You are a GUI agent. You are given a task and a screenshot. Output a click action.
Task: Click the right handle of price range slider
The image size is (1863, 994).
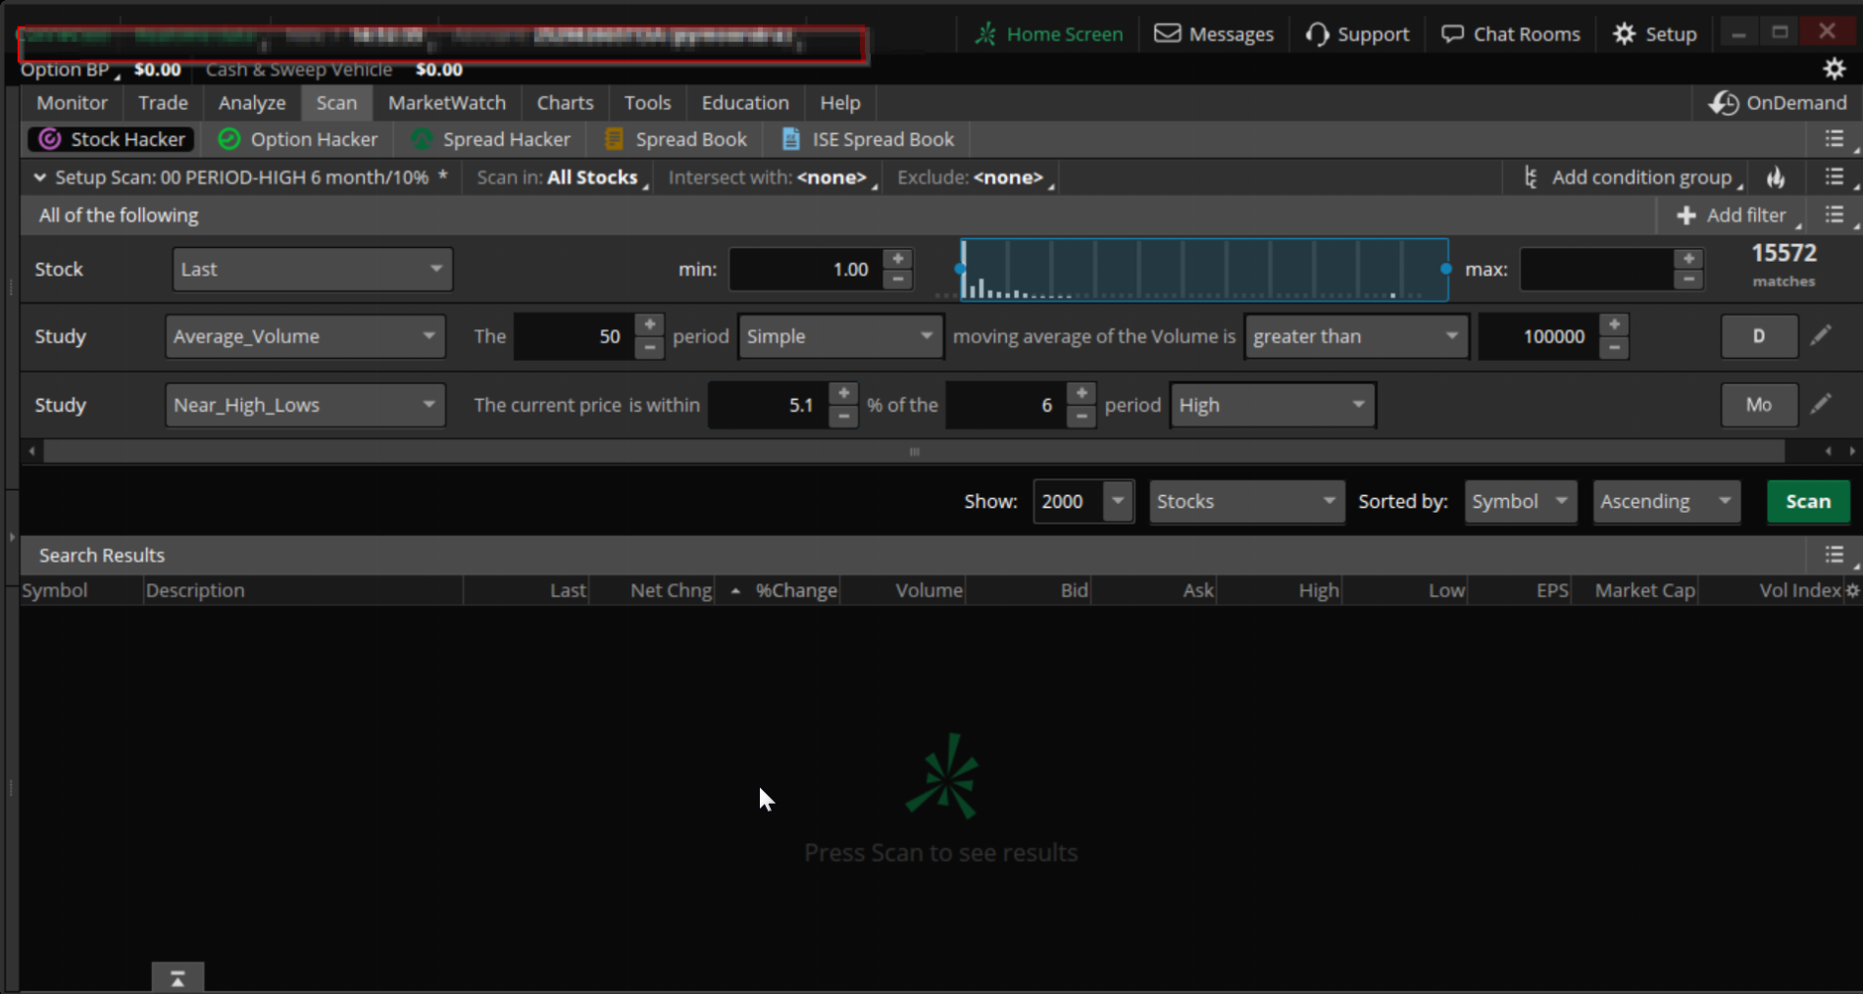click(x=1445, y=269)
